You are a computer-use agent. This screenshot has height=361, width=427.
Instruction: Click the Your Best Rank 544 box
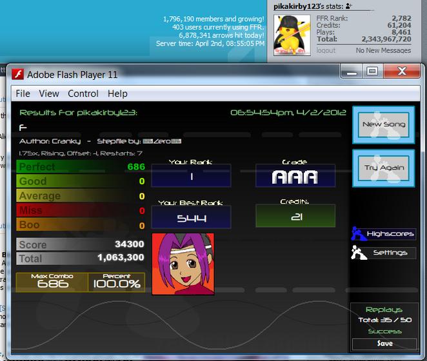tap(191, 217)
